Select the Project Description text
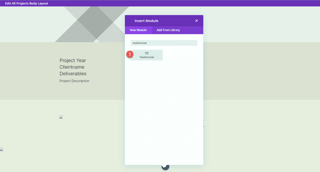The height and width of the screenshot is (172, 320). 74,81
